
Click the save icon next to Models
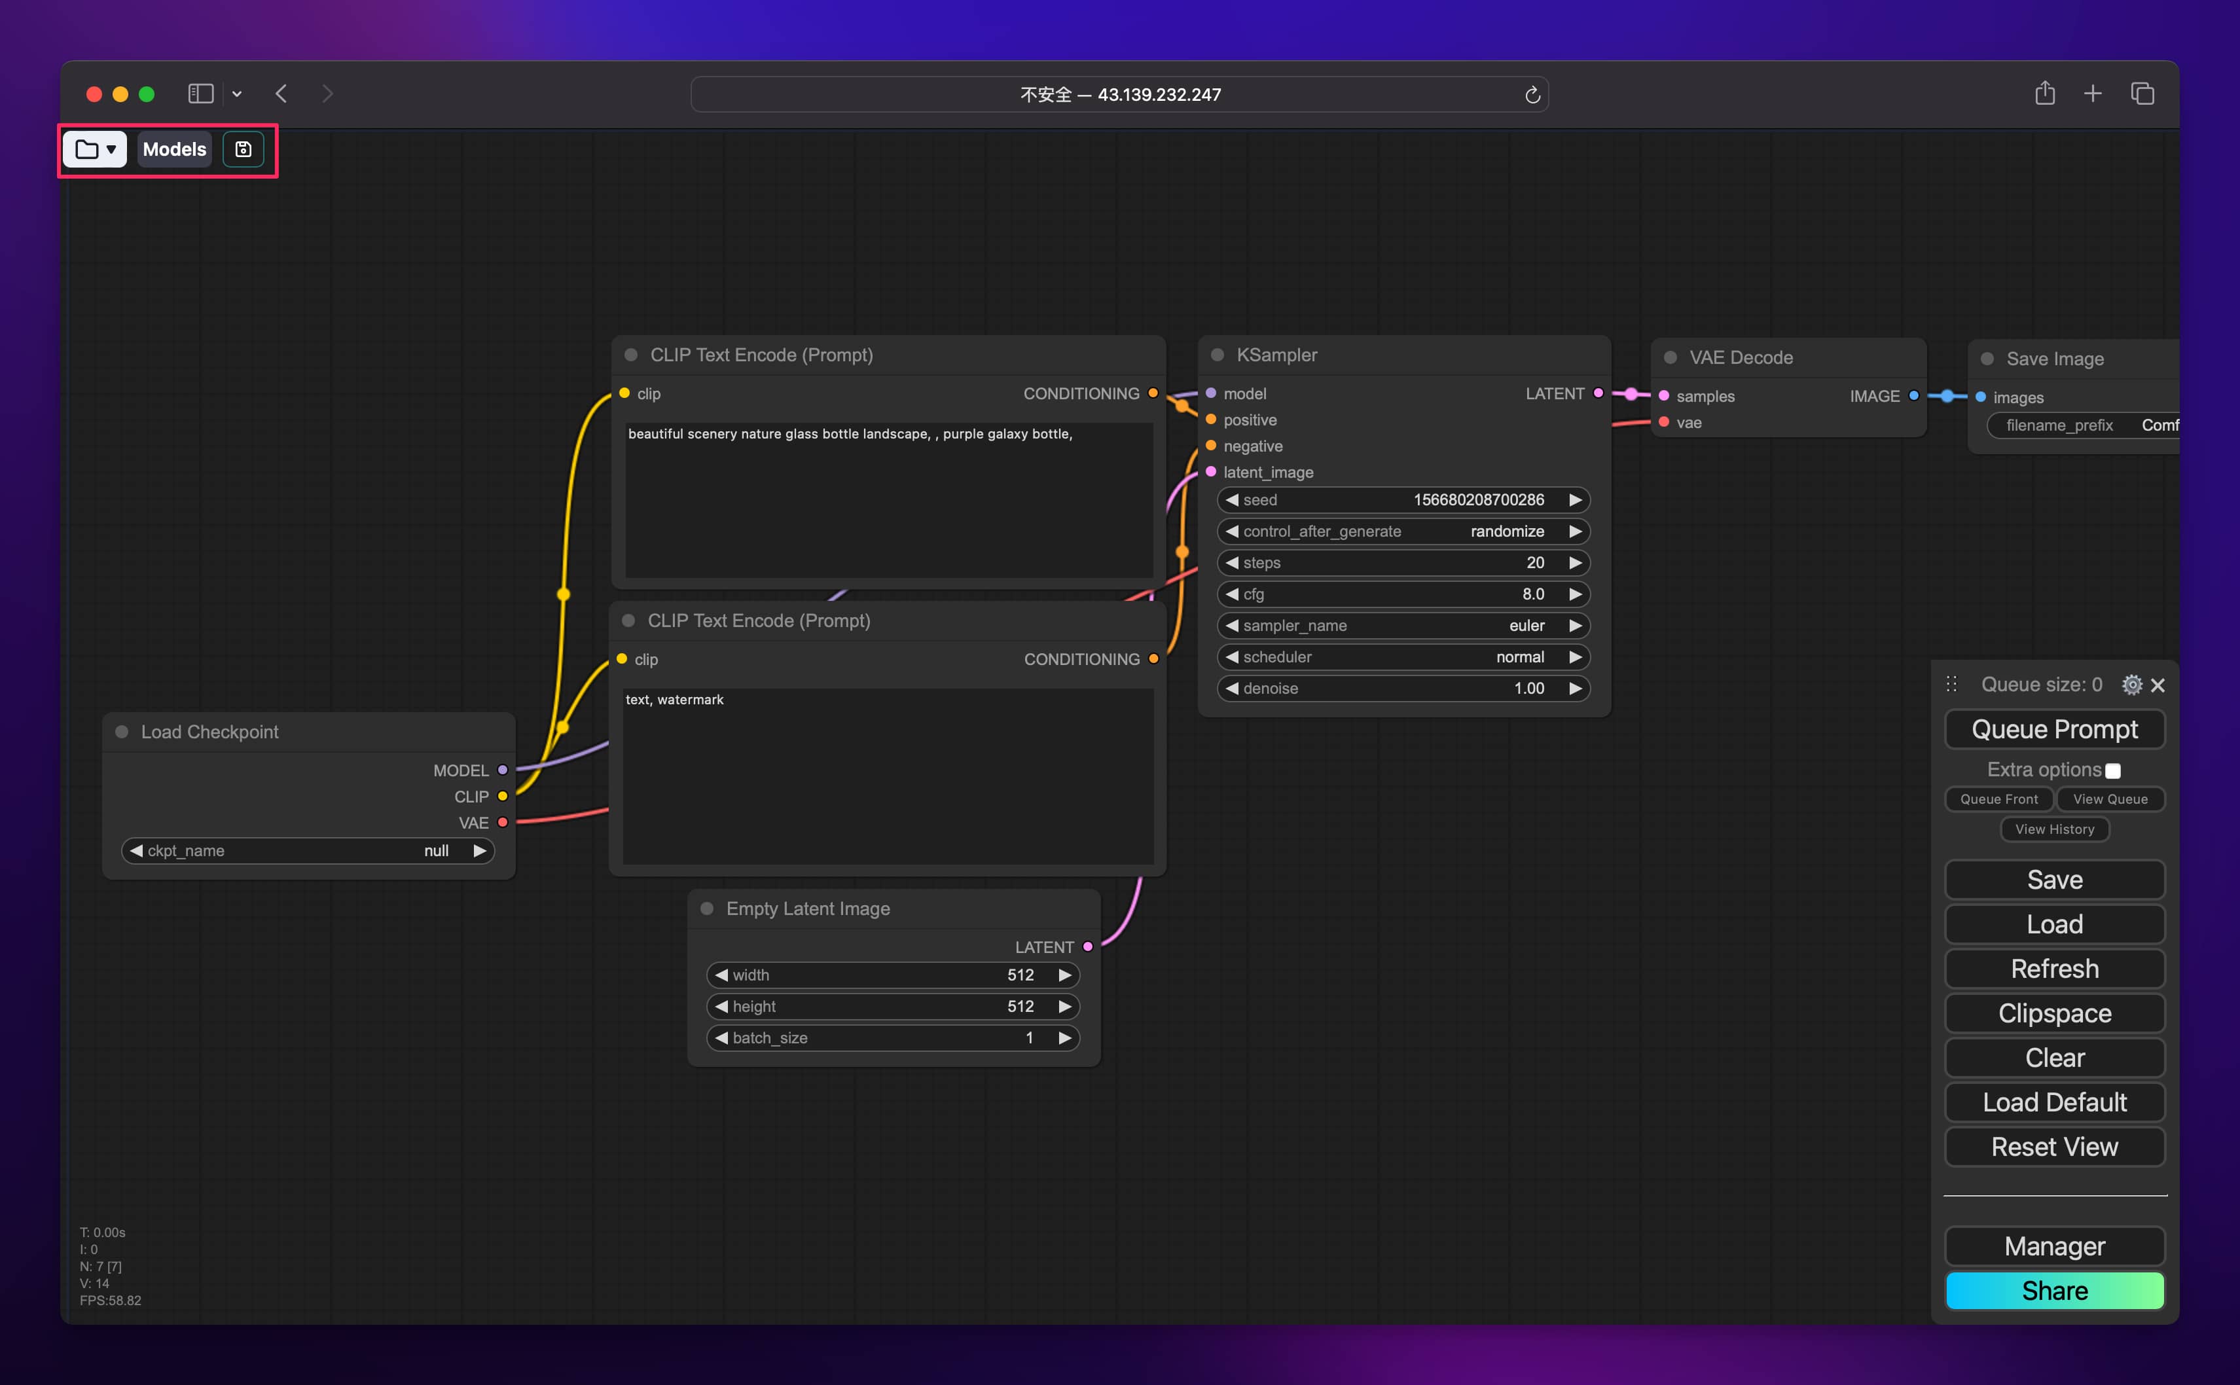(x=244, y=149)
